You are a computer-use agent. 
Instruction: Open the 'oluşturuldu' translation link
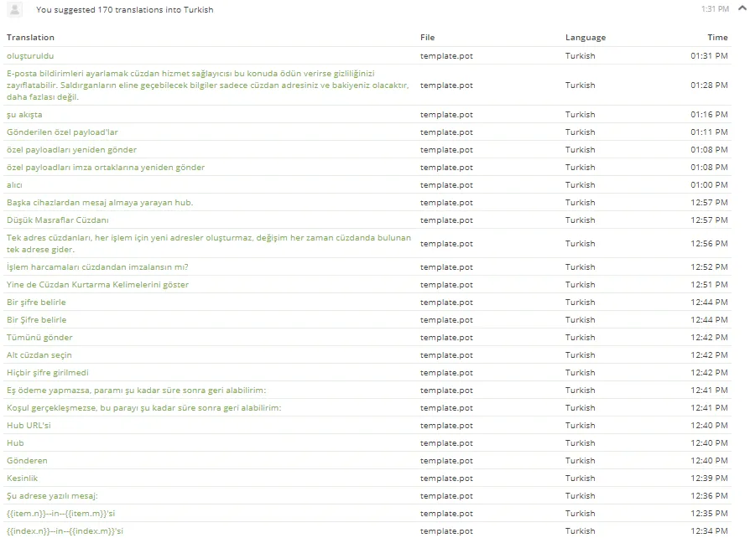coord(30,56)
